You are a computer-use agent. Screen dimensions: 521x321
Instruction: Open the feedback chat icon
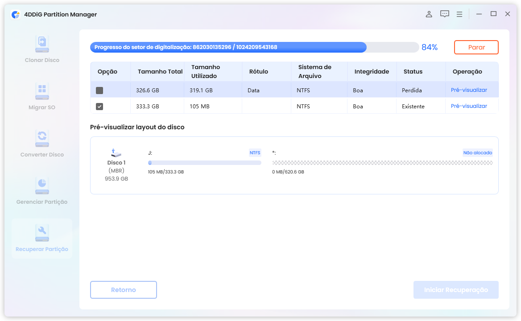(444, 14)
